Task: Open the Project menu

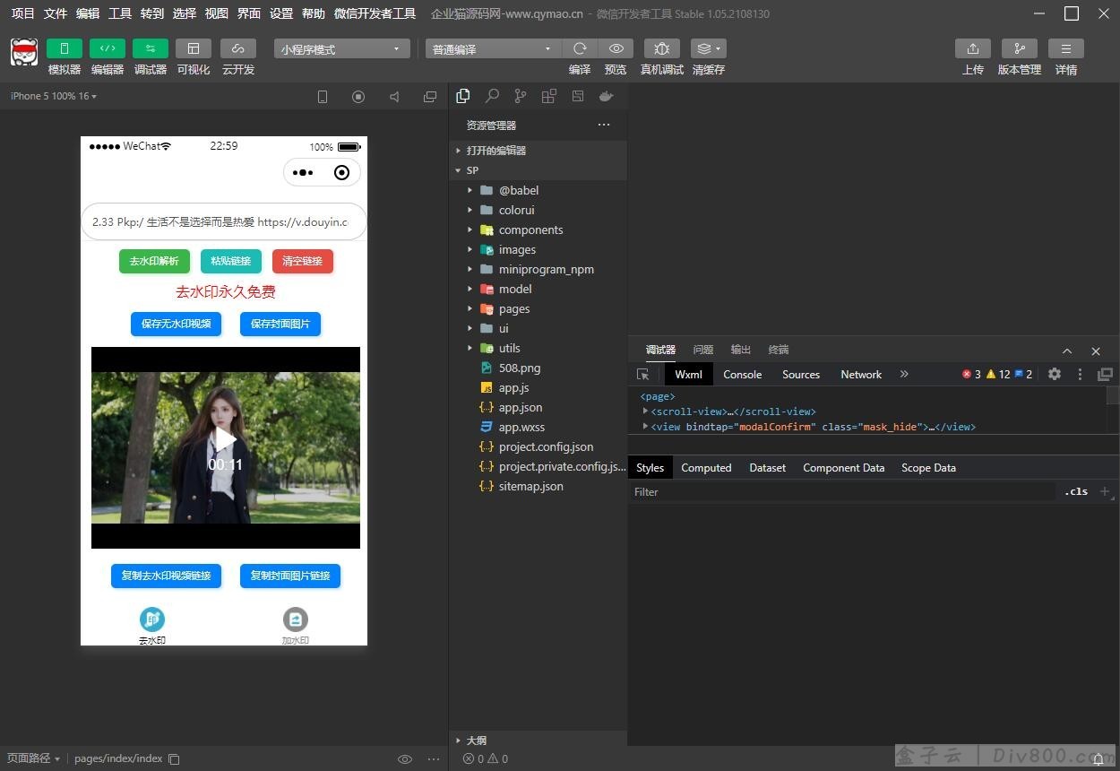Action: pos(23,13)
